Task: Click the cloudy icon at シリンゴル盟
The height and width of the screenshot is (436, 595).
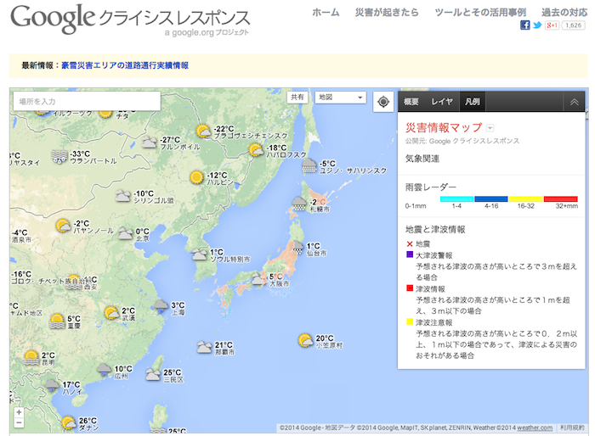Action: point(123,195)
